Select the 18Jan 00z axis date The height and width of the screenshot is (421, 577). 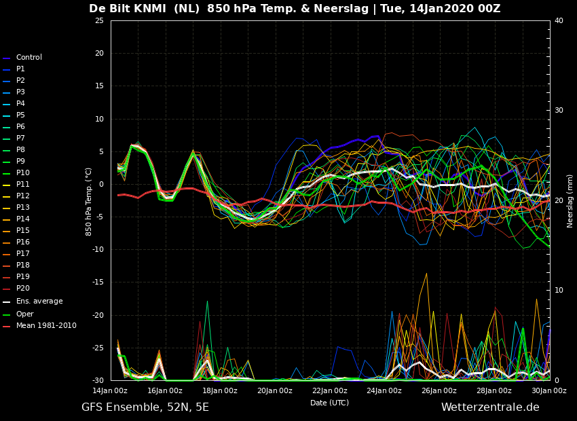click(x=220, y=390)
